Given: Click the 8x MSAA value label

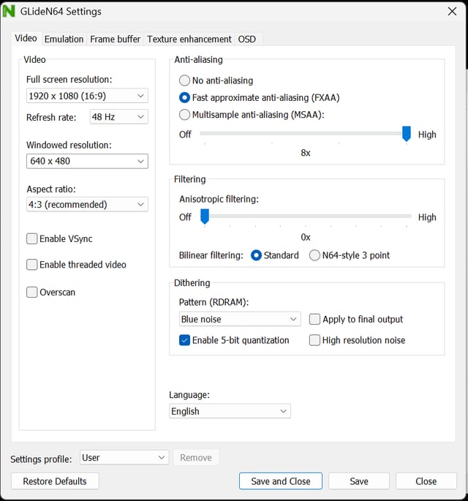Looking at the screenshot, I should [x=306, y=153].
